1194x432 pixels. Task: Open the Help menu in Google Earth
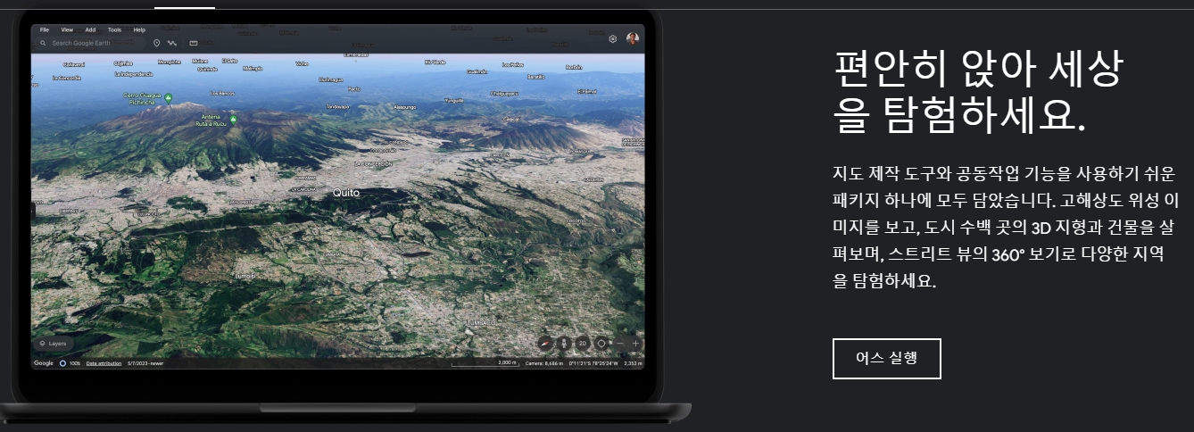[139, 29]
